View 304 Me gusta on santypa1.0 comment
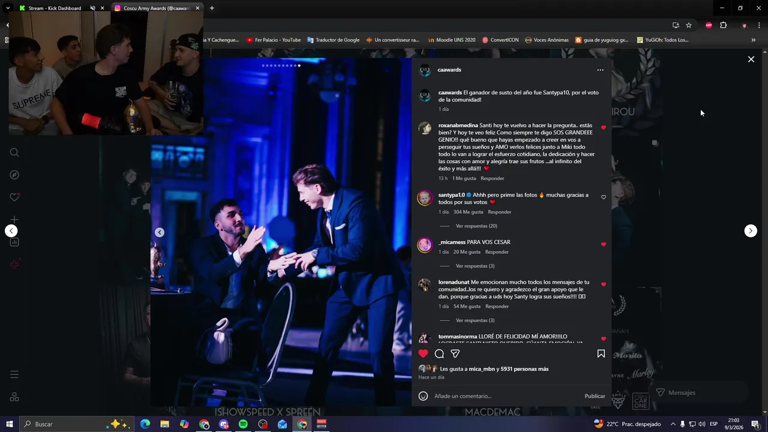768x432 pixels. pyautogui.click(x=469, y=212)
